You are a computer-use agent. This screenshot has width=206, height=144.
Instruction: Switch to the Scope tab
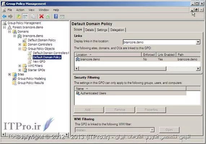(78, 29)
